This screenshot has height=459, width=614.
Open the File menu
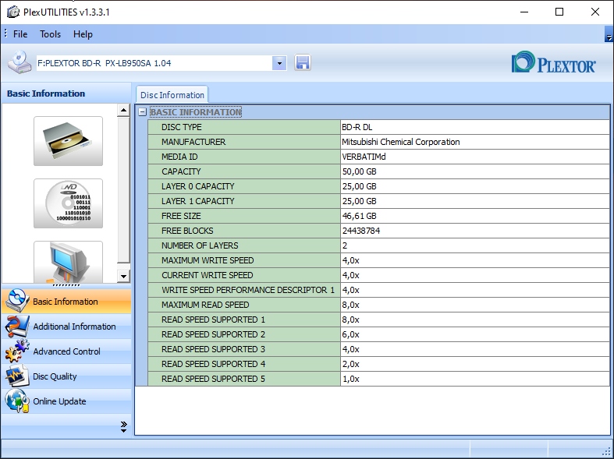click(20, 34)
